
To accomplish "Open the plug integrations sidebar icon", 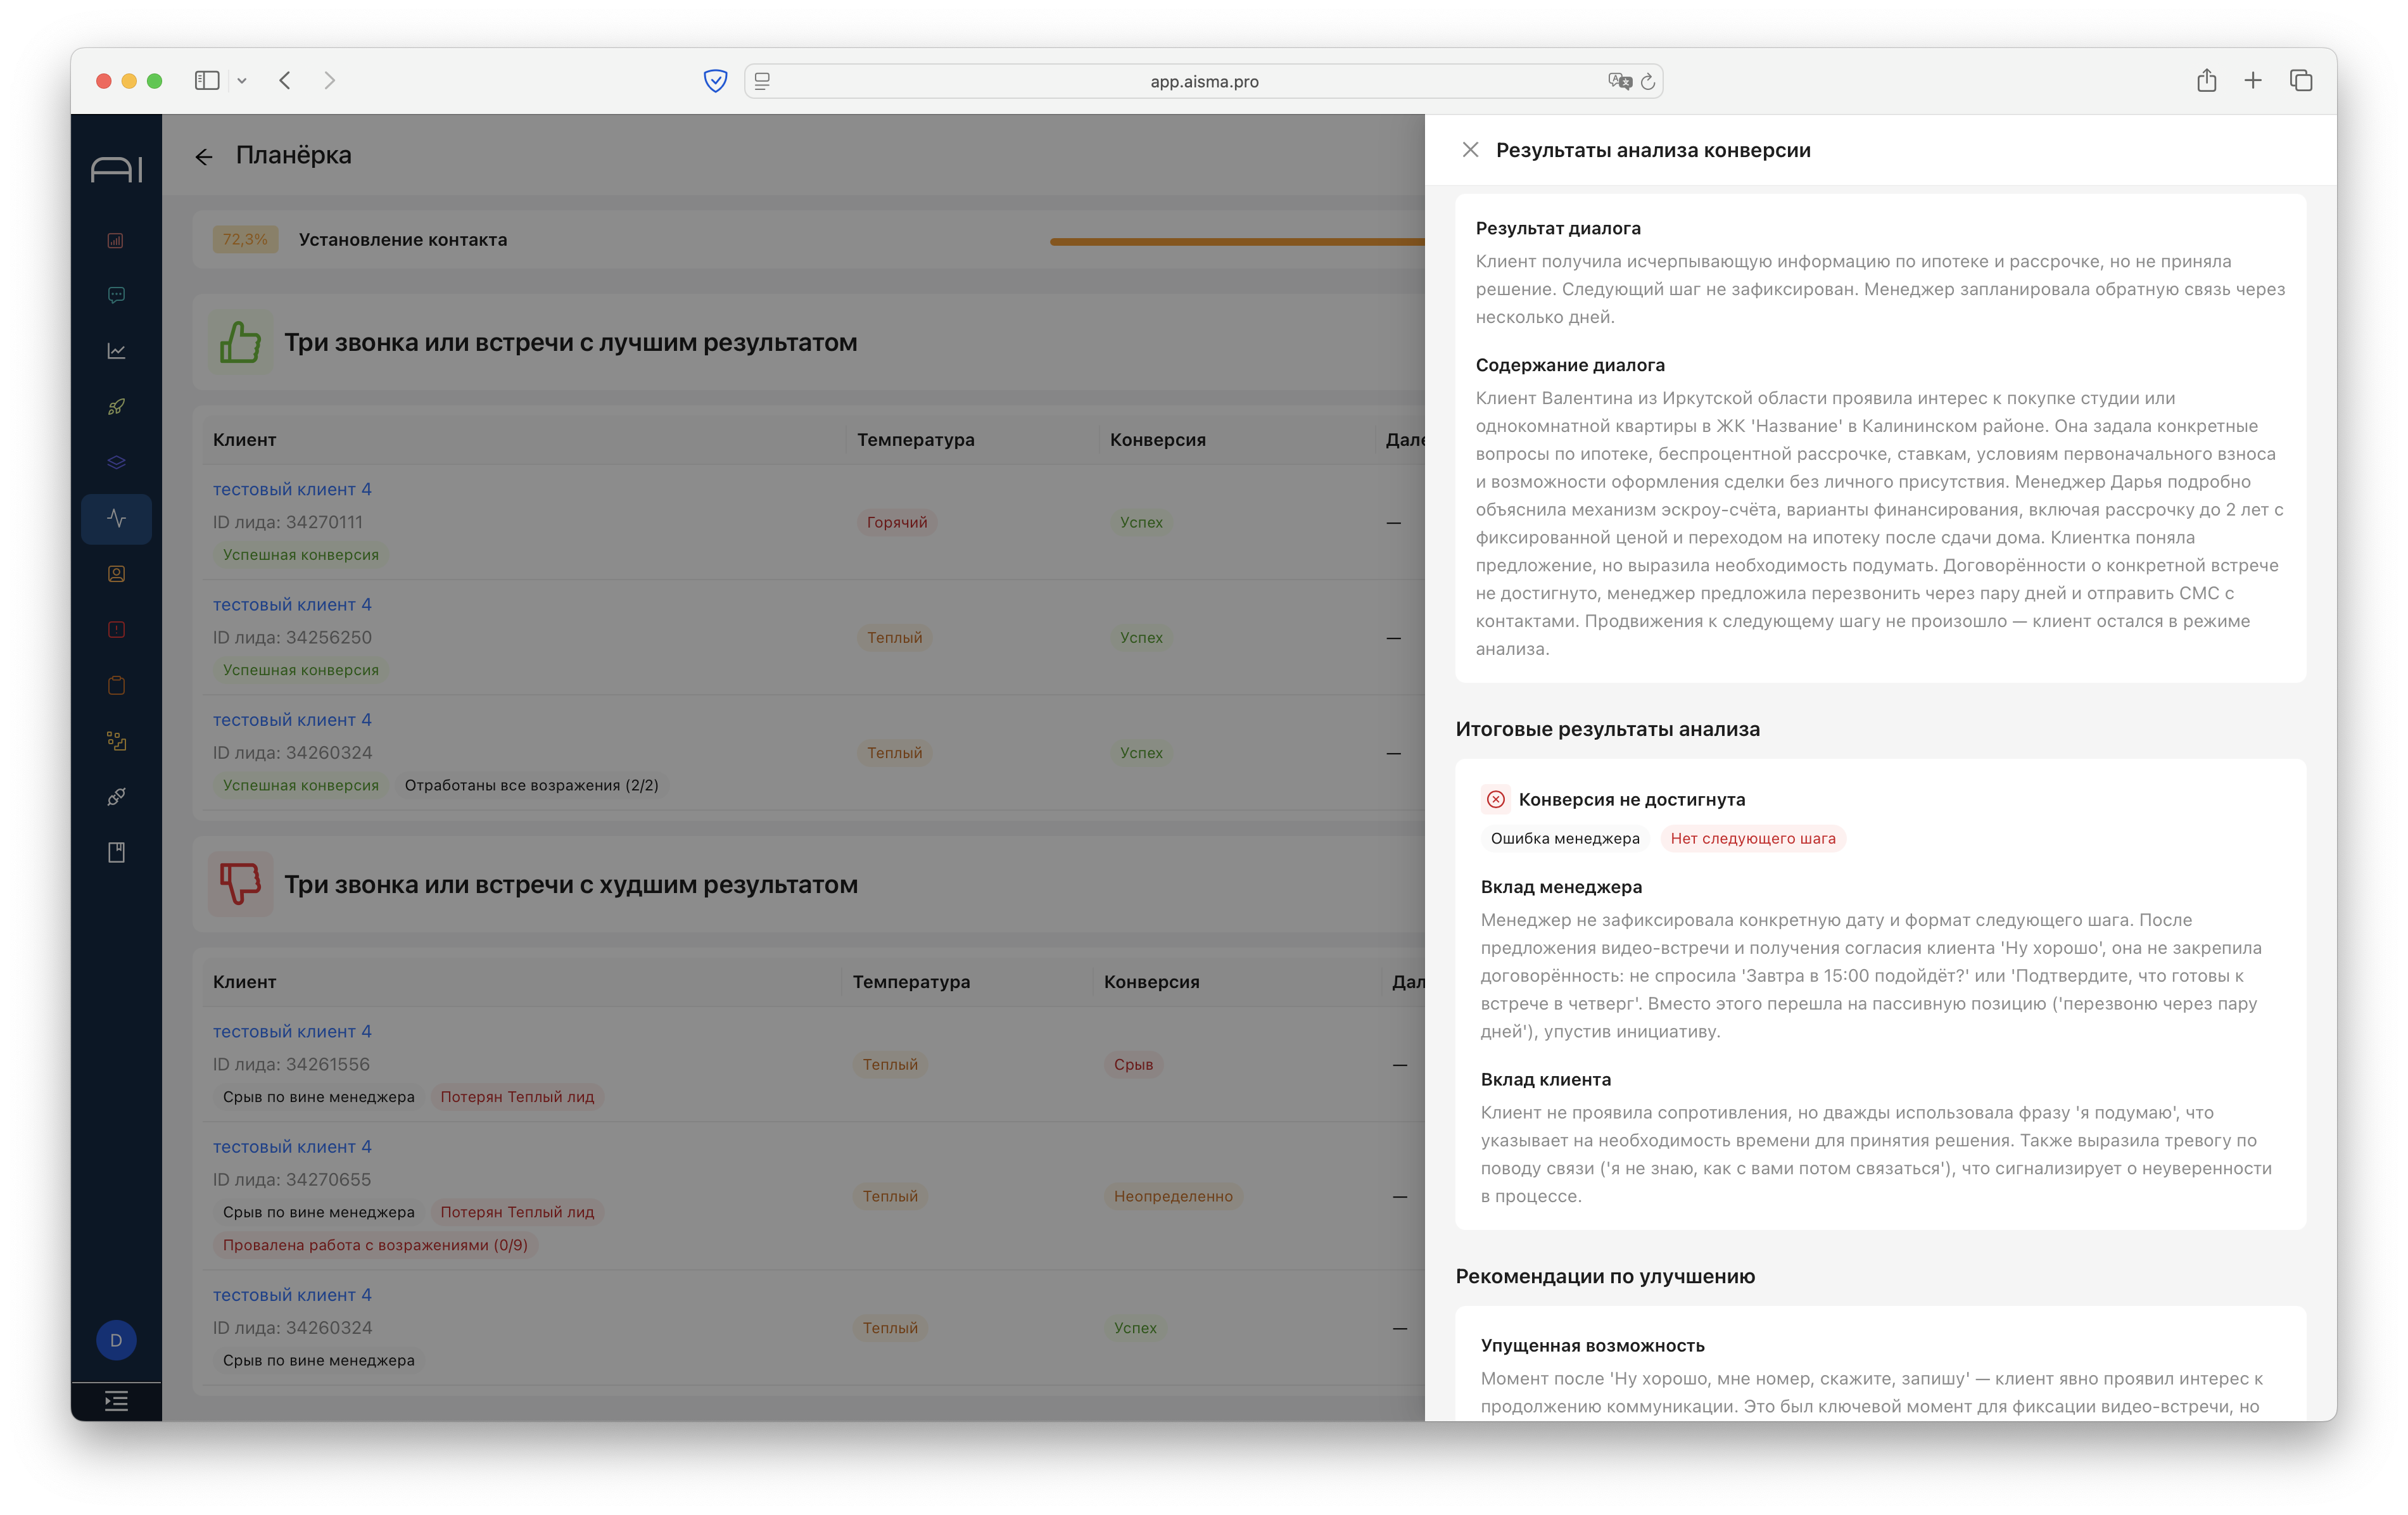I will 116,797.
